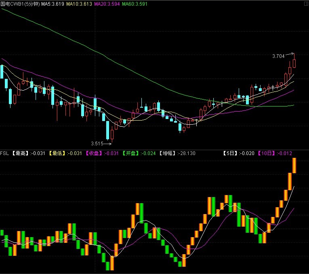This screenshot has height=274, width=309.
Task: Click the 国电CWB1(5分钟) chart title
Action: point(20,4)
